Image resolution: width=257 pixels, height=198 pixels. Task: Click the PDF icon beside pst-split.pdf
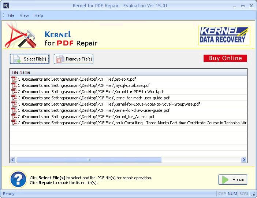click(x=14, y=79)
